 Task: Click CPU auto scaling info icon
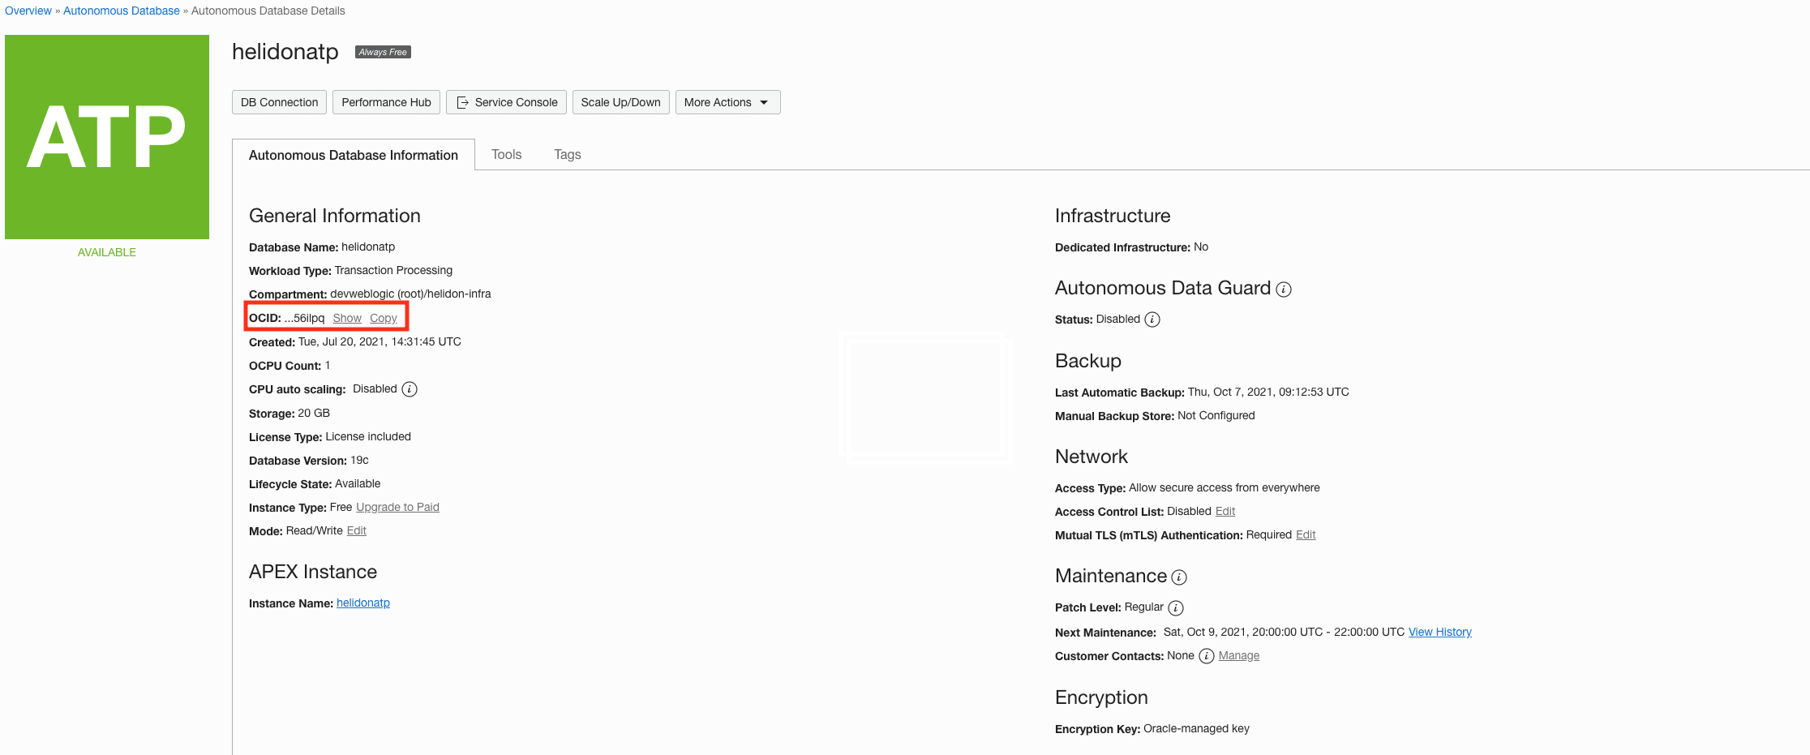410,389
